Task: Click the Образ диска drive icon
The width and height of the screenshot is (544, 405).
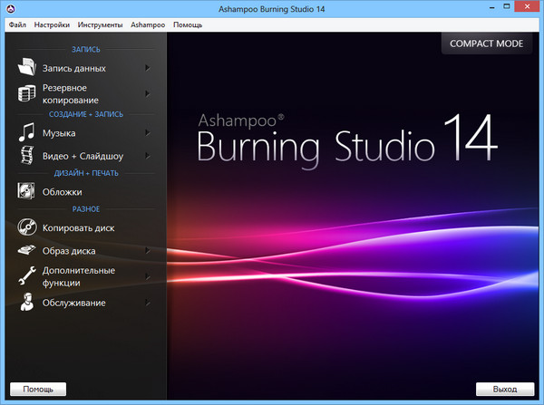Action: 26,250
